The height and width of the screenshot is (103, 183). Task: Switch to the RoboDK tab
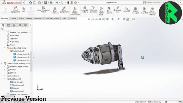[x=72, y=18]
